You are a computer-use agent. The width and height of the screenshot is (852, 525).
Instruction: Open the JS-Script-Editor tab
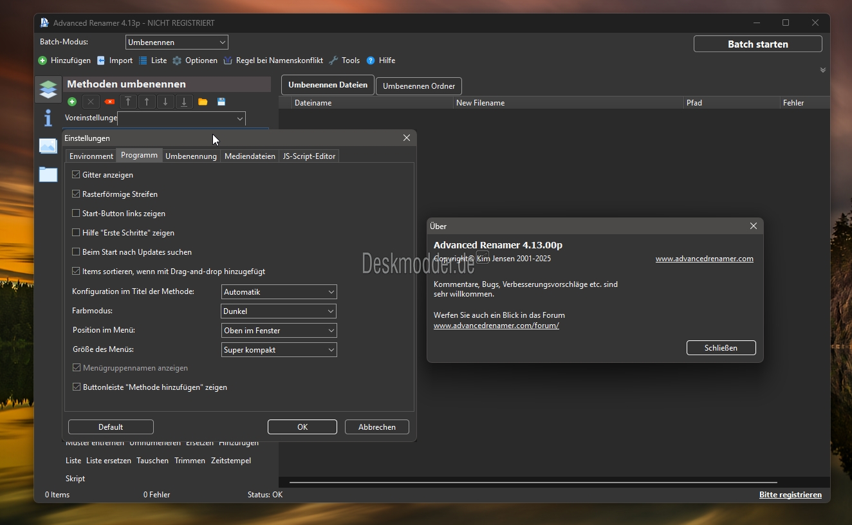pos(309,156)
